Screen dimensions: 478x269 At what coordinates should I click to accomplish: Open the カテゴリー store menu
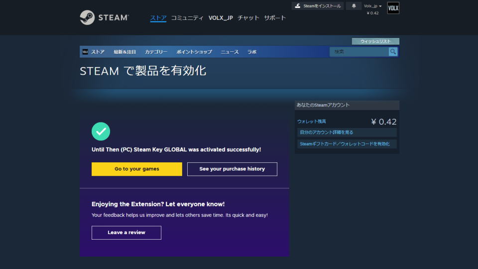click(x=156, y=52)
